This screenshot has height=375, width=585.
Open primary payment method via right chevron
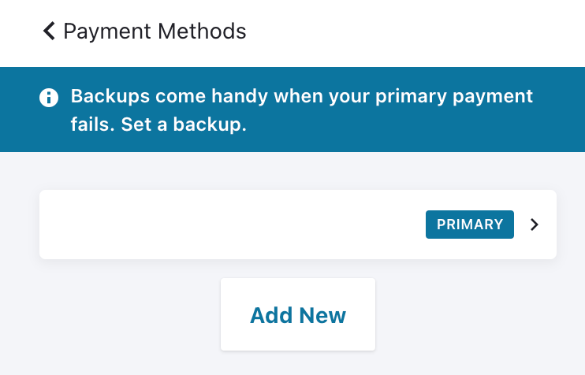[x=535, y=225]
